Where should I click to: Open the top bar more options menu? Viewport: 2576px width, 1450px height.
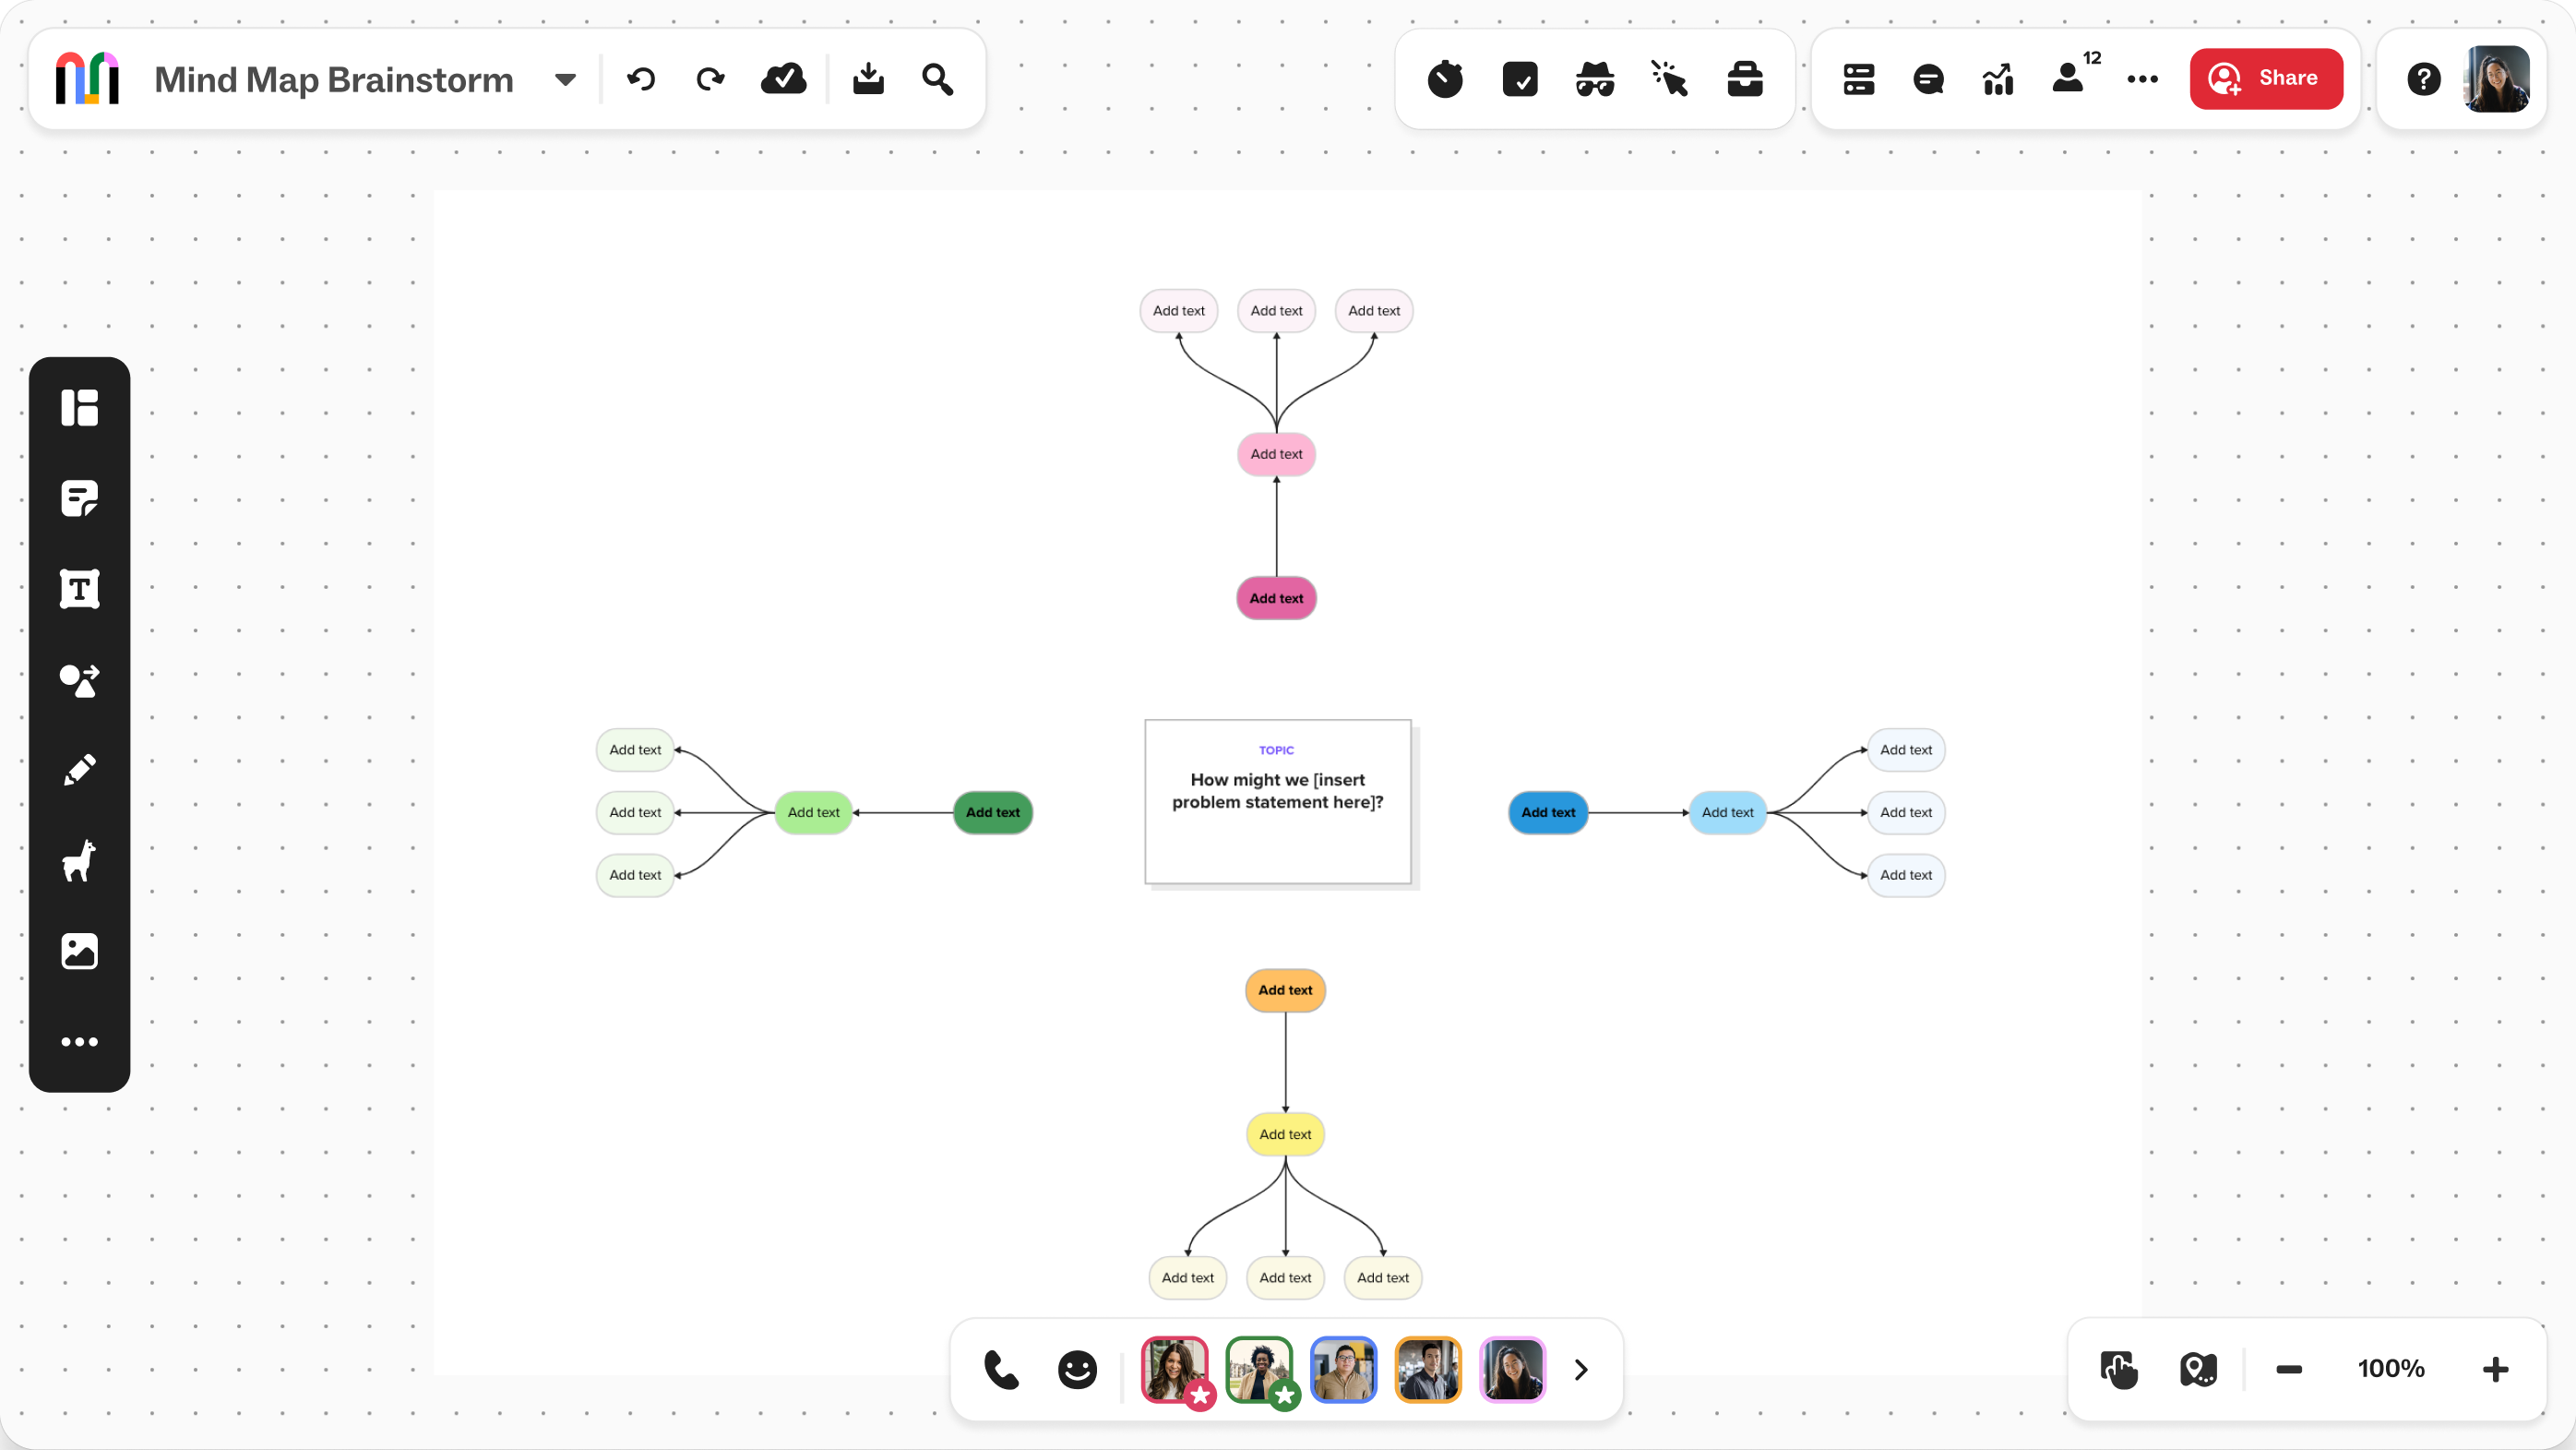(2142, 79)
